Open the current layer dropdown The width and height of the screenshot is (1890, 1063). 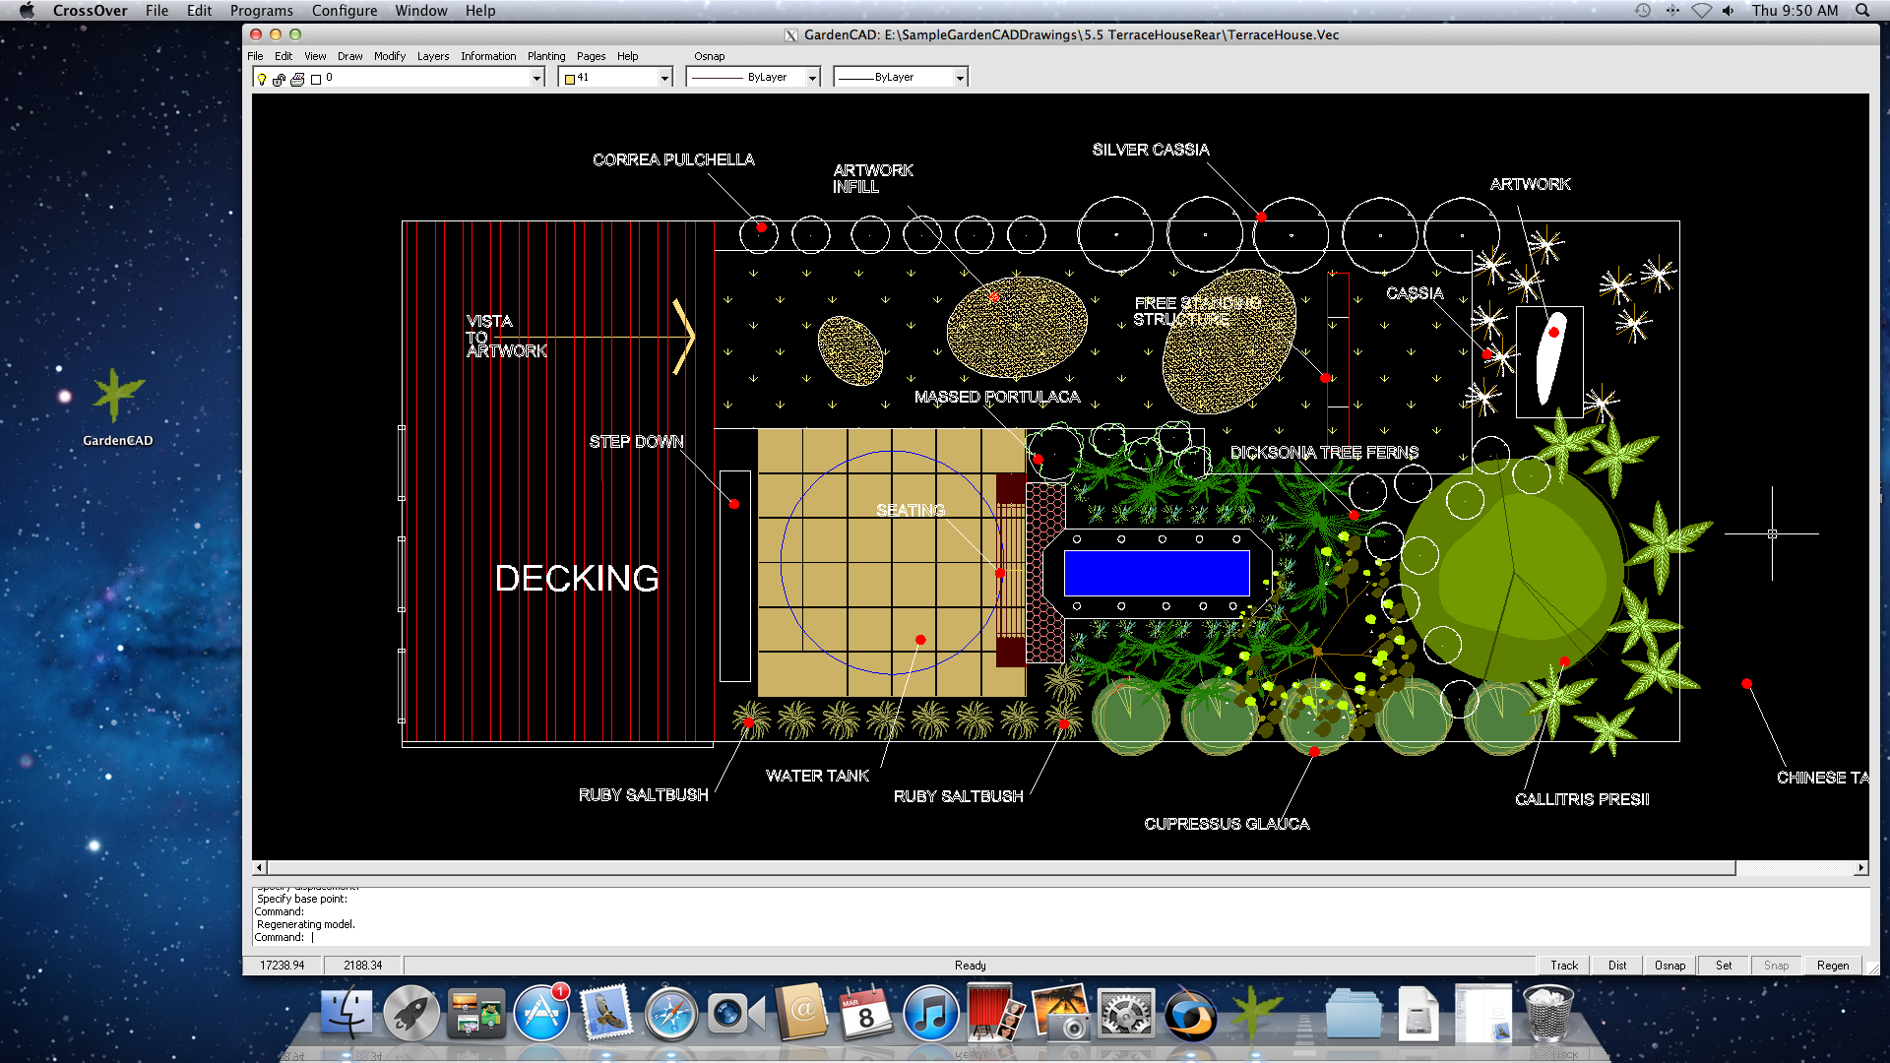click(537, 78)
